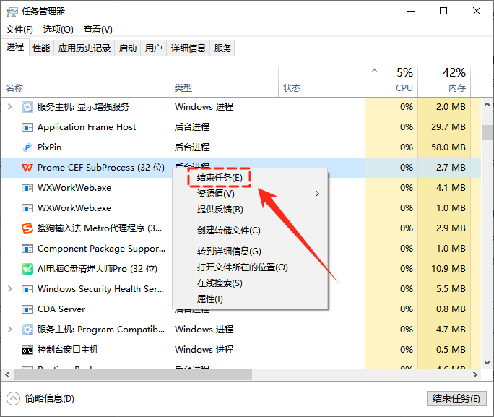
Task: Select the WXWorkWeb.exe row using 1.0 MB
Action: (x=241, y=208)
